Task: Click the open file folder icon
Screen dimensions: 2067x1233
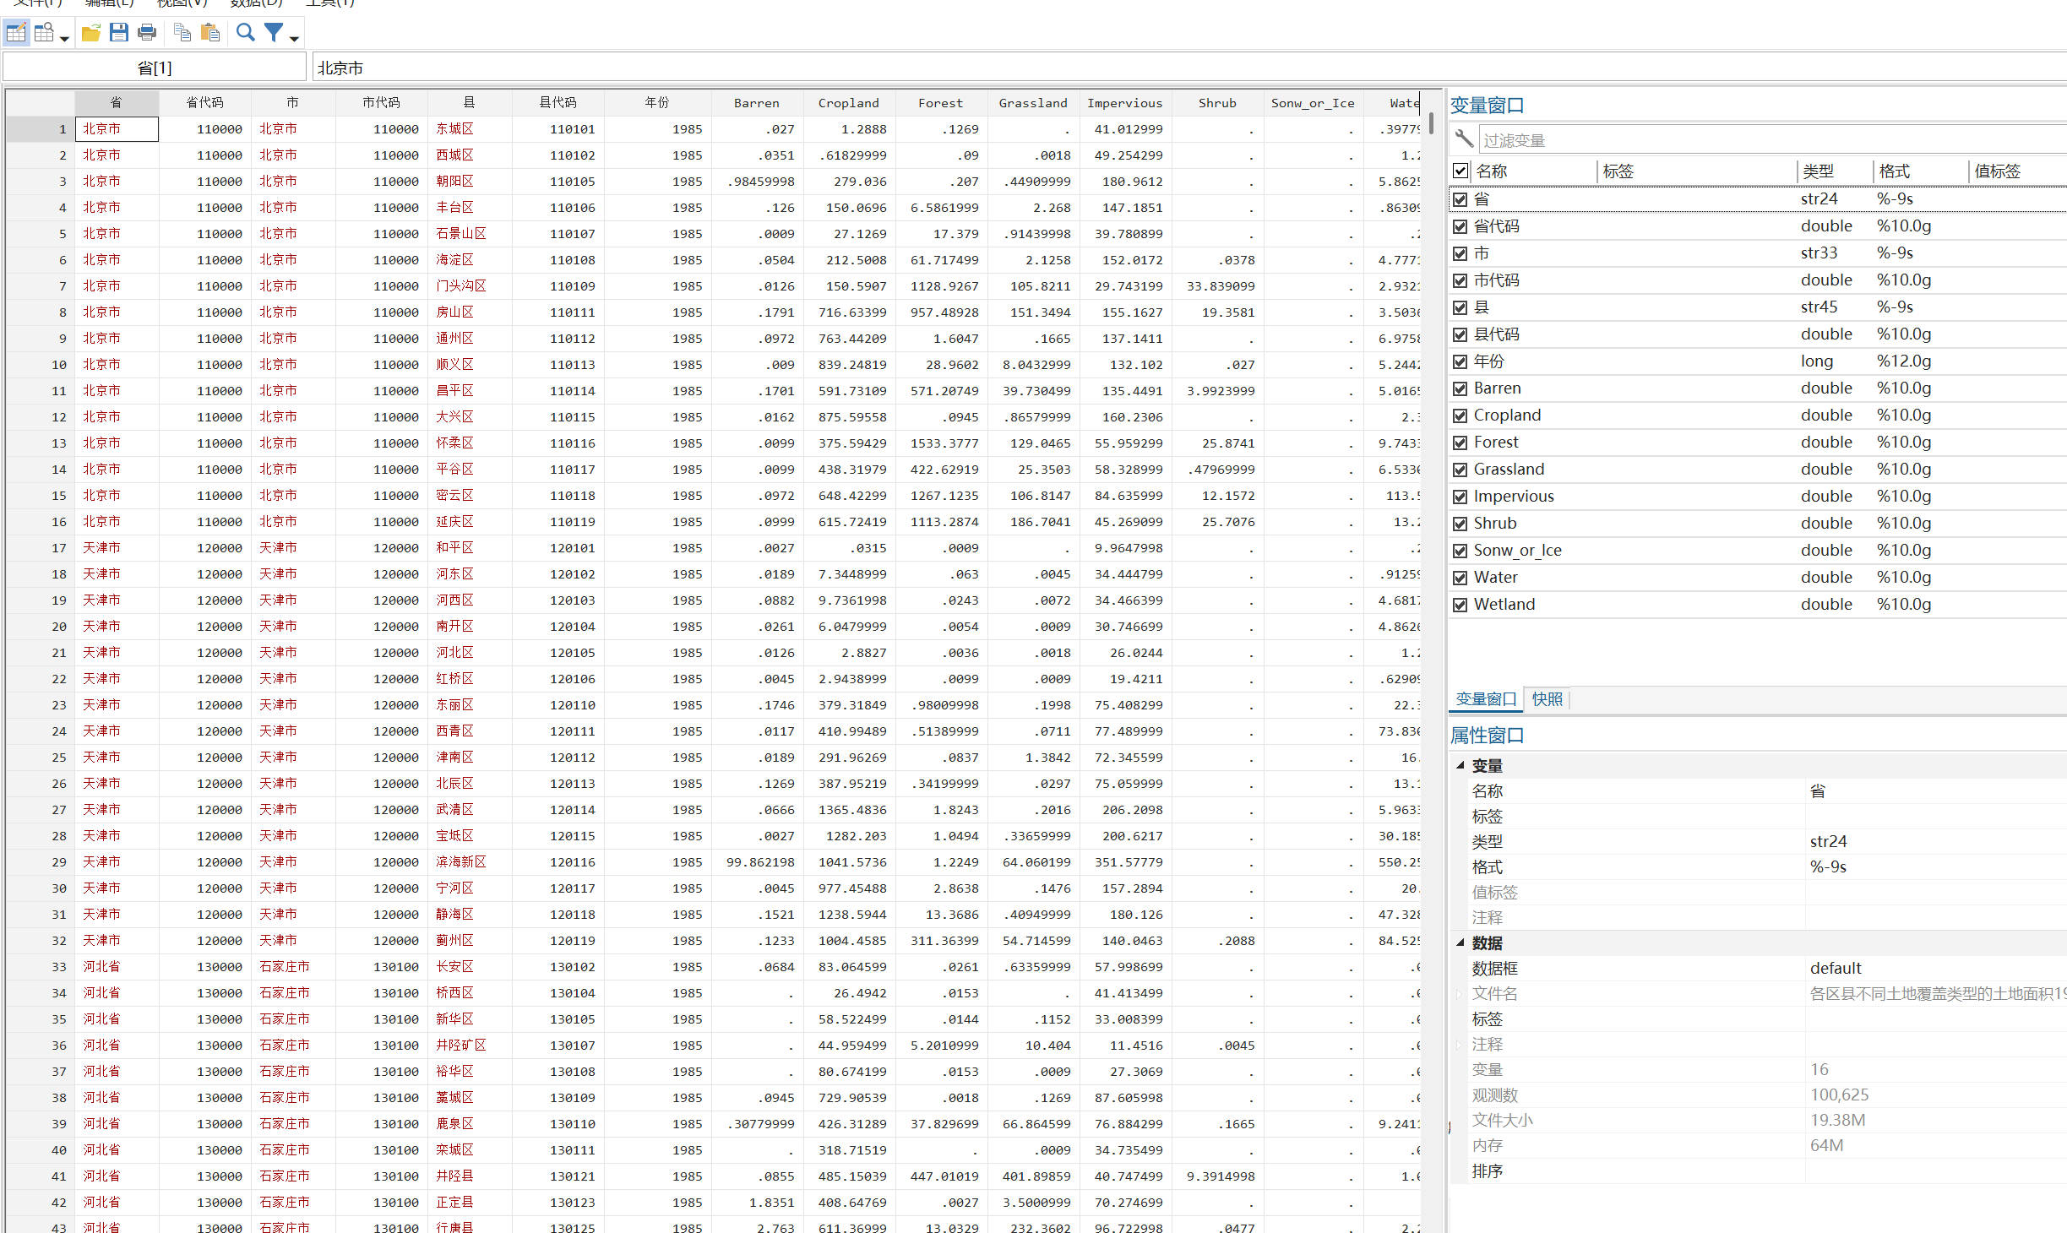Action: tap(90, 33)
